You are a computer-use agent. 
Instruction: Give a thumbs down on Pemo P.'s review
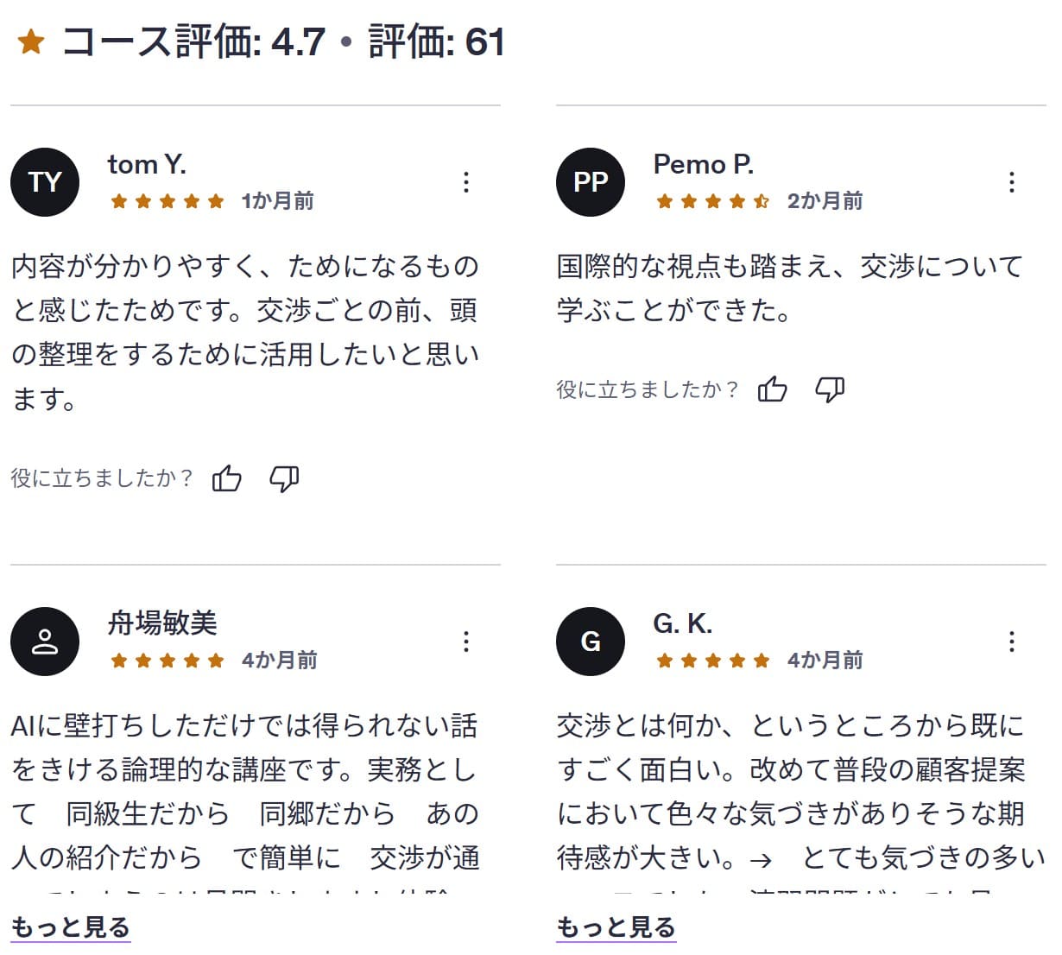(x=830, y=389)
